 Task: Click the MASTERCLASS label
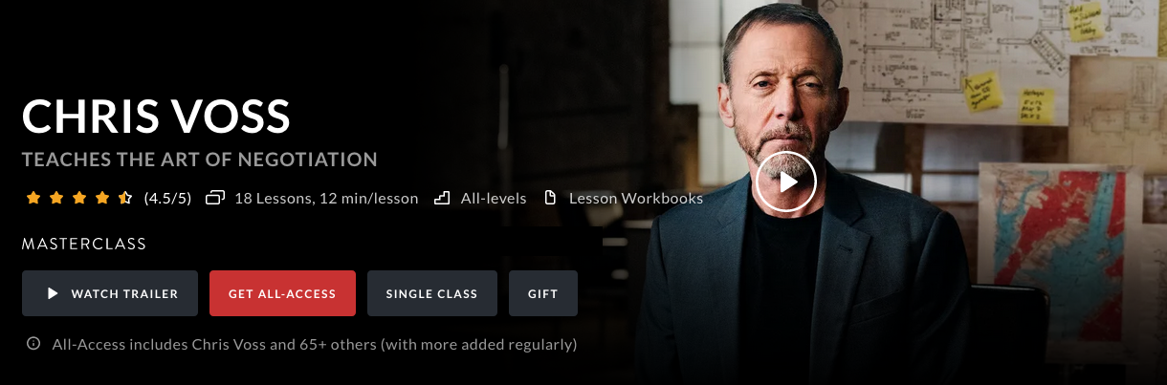84,245
